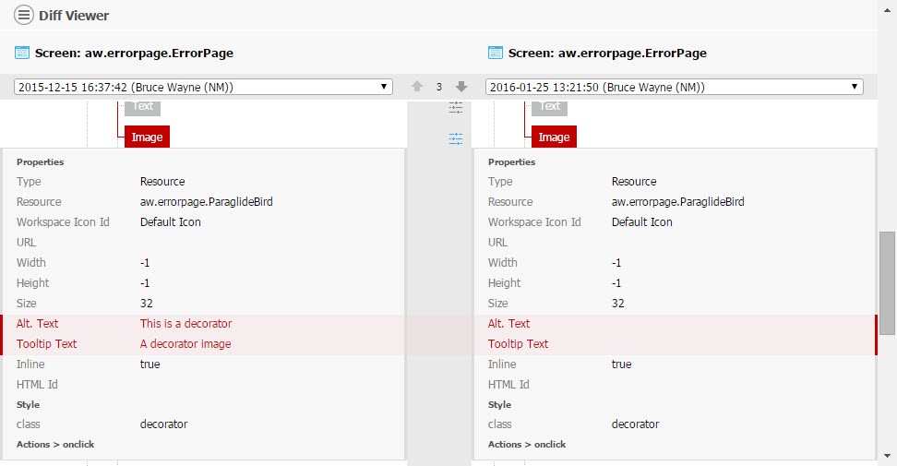The height and width of the screenshot is (466, 897).
Task: Click the vertical scrollbar thumb on the right
Action: [888, 281]
